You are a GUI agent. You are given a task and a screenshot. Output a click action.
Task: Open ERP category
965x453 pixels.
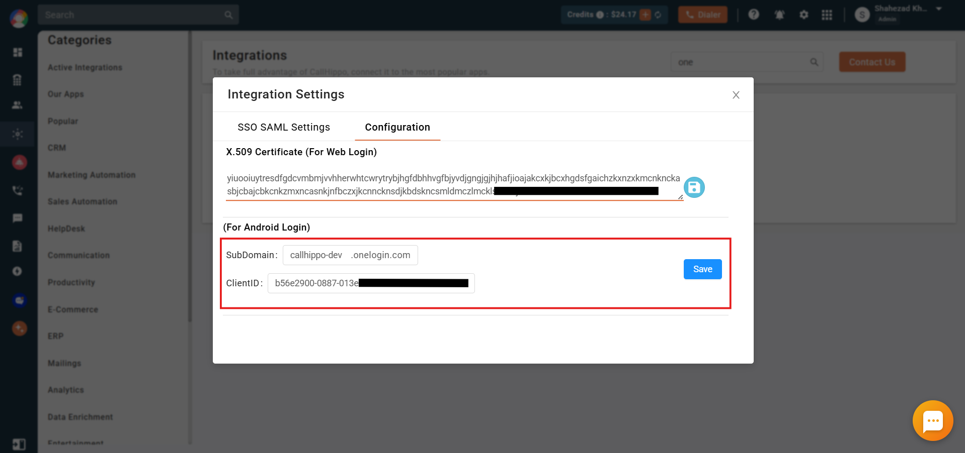(56, 336)
